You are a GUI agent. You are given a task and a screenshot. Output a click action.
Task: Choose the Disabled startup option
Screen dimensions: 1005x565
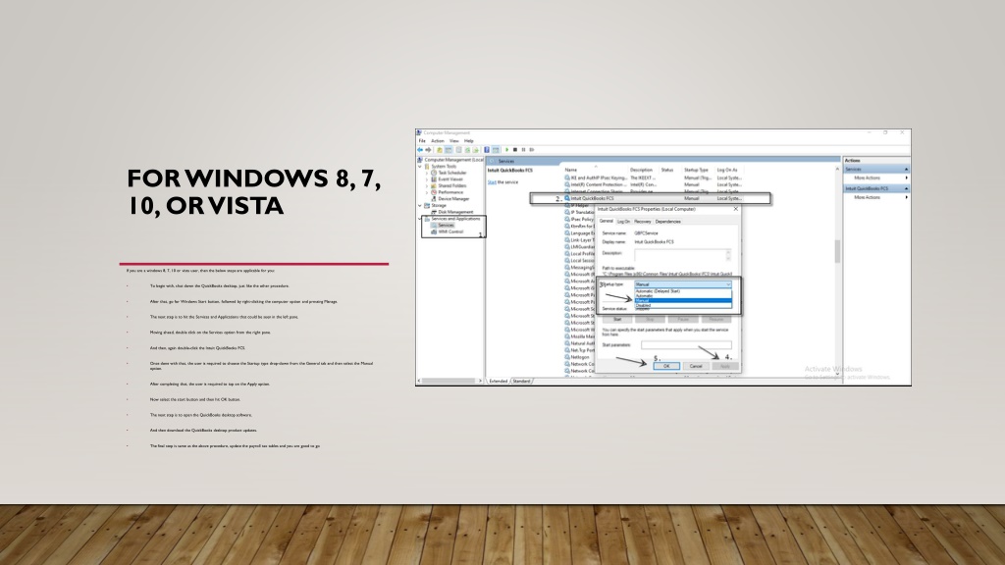[x=683, y=306]
